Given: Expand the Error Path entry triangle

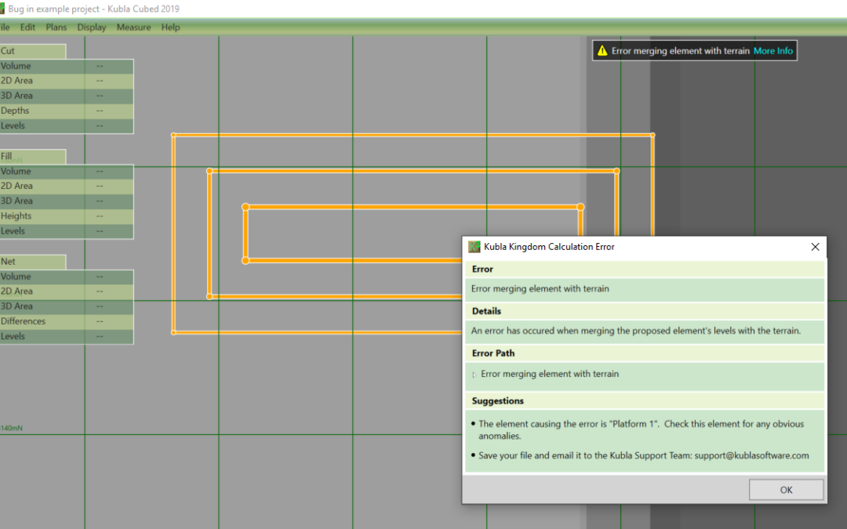Looking at the screenshot, I should pos(474,374).
